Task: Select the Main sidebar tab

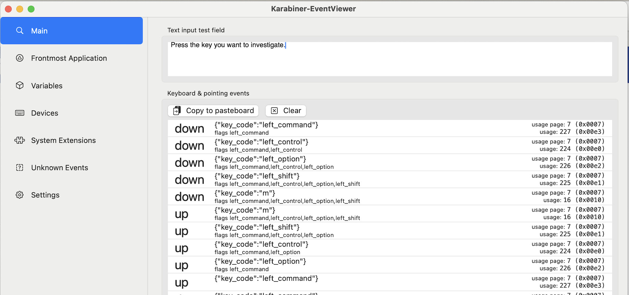Action: point(72,31)
